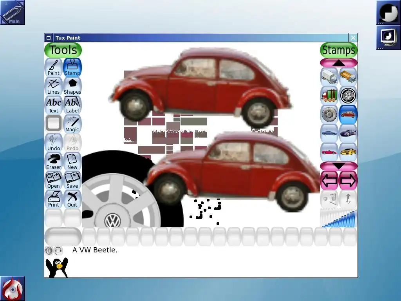401x301 pixels.
Task: Select the Stamp tool
Action: tap(72, 67)
